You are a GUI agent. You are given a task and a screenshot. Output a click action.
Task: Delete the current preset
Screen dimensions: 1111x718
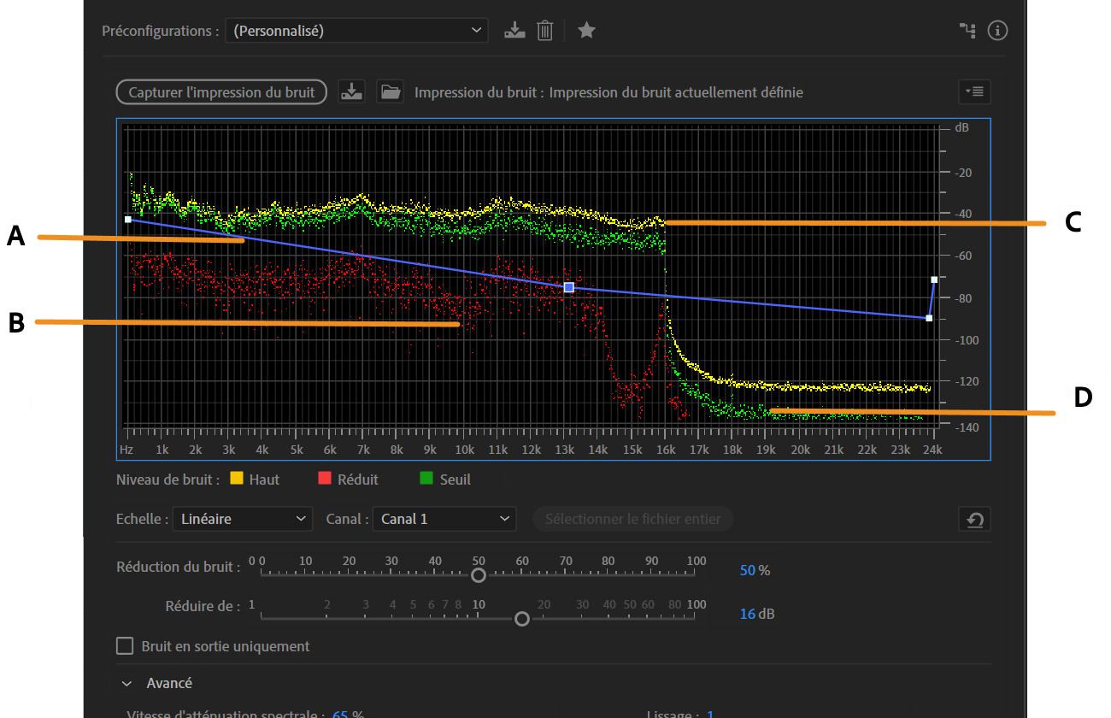544,31
